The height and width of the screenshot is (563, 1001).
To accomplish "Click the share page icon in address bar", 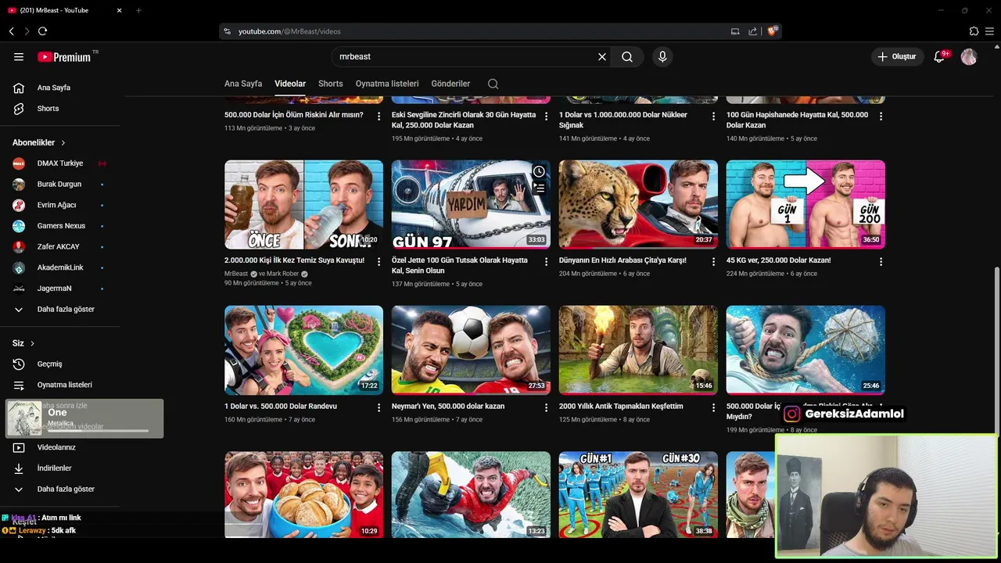I will 752,31.
